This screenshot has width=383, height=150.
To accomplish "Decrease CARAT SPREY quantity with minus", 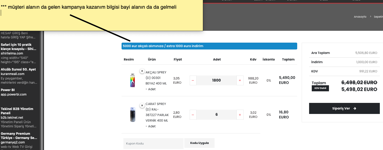I will 193,115.
